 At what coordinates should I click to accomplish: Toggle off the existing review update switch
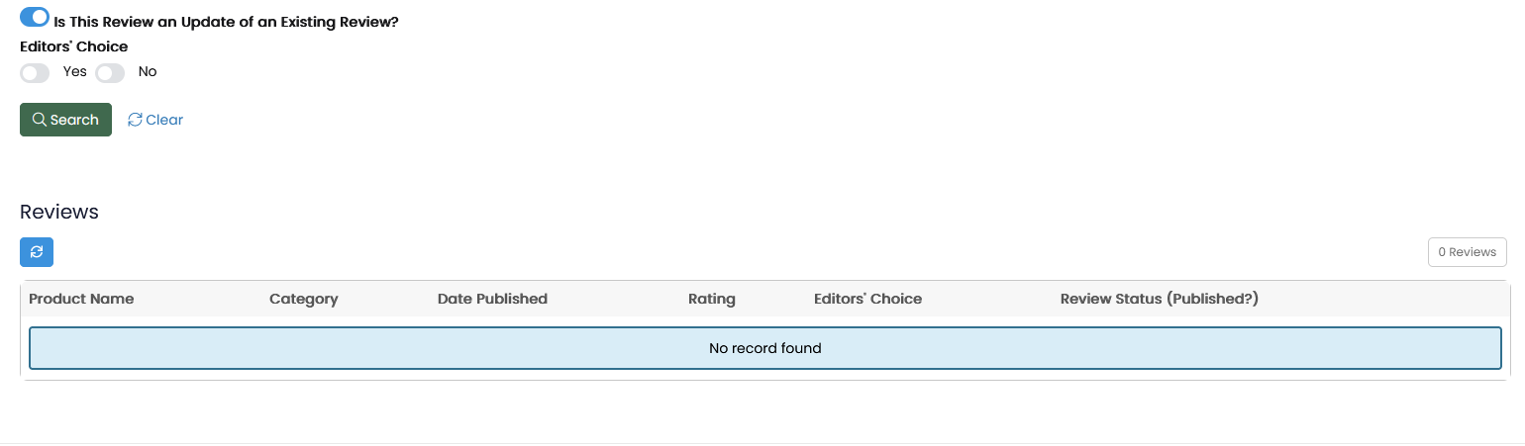point(35,17)
